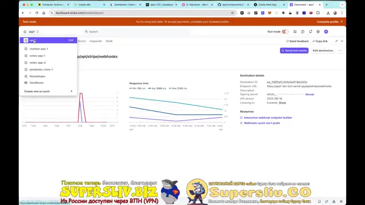The height and width of the screenshot is (205, 365).
Task: Click Send test events button
Action: click(x=294, y=51)
